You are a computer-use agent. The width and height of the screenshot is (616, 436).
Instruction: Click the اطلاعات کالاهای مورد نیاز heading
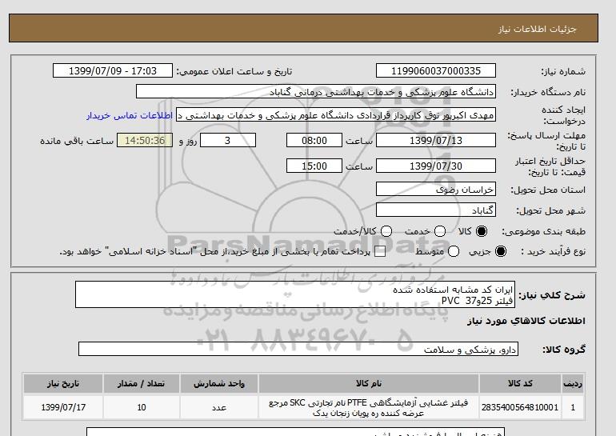tap(526, 321)
